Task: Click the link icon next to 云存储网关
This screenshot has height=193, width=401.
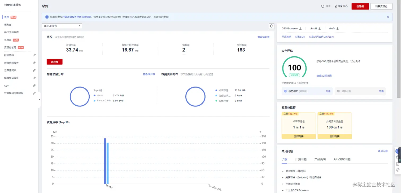Action: pyautogui.click(x=34, y=70)
